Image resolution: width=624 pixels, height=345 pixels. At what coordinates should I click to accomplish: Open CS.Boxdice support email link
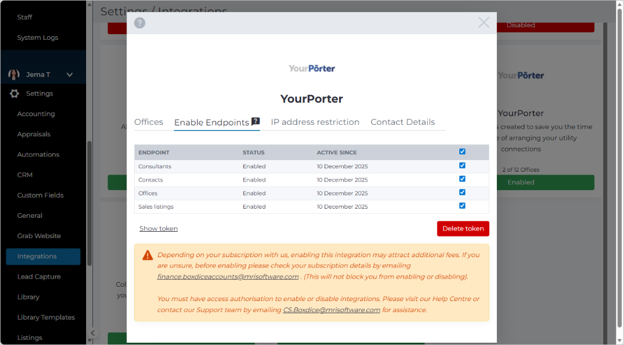(x=332, y=310)
